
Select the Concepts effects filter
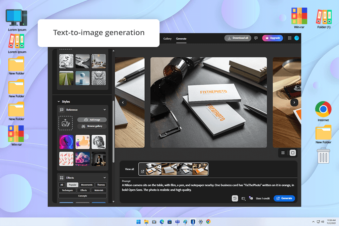tap(82, 196)
